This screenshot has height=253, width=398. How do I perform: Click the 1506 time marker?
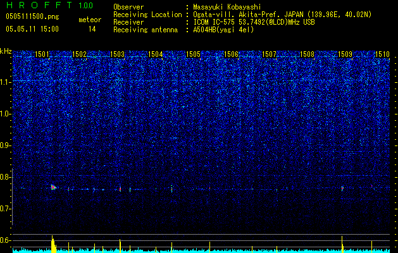232,54
